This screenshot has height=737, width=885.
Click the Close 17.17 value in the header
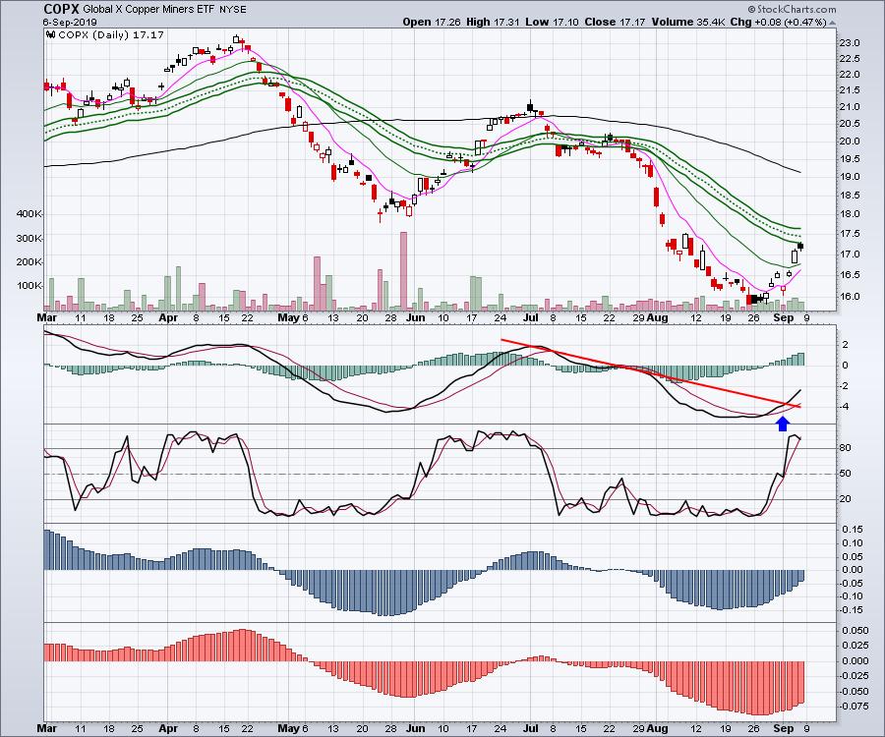[616, 22]
